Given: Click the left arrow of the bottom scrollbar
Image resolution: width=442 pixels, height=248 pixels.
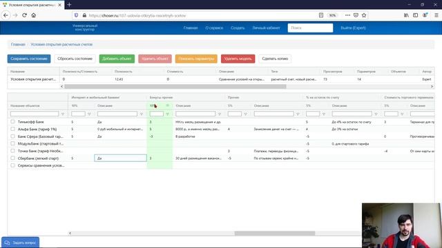Looking at the screenshot, I should 70,233.
